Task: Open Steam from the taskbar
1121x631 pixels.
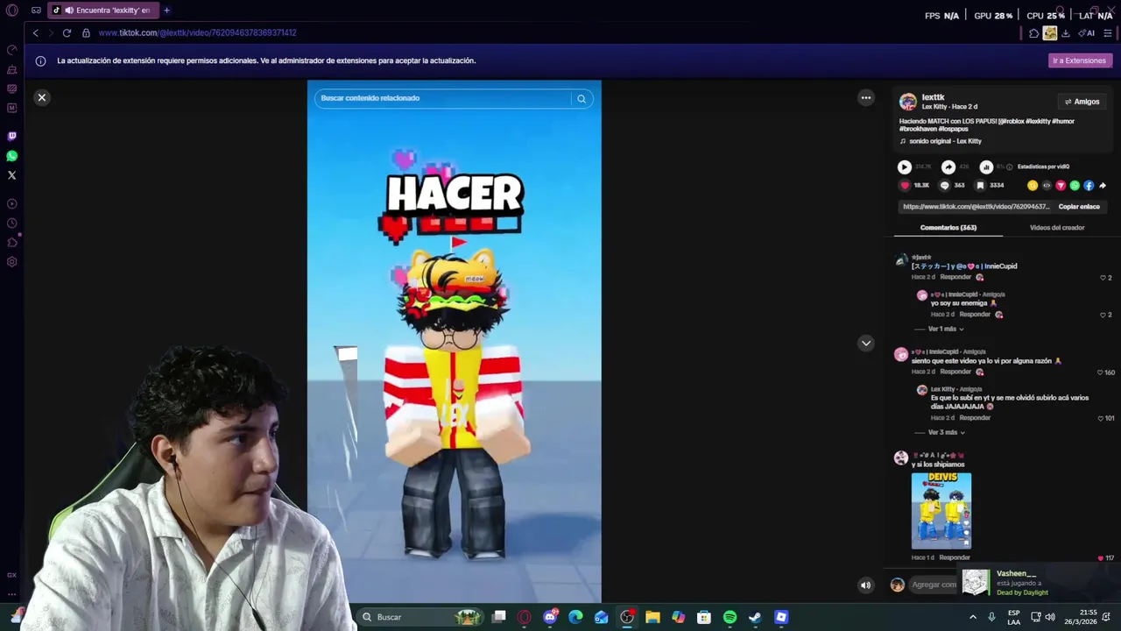Action: coord(755,618)
